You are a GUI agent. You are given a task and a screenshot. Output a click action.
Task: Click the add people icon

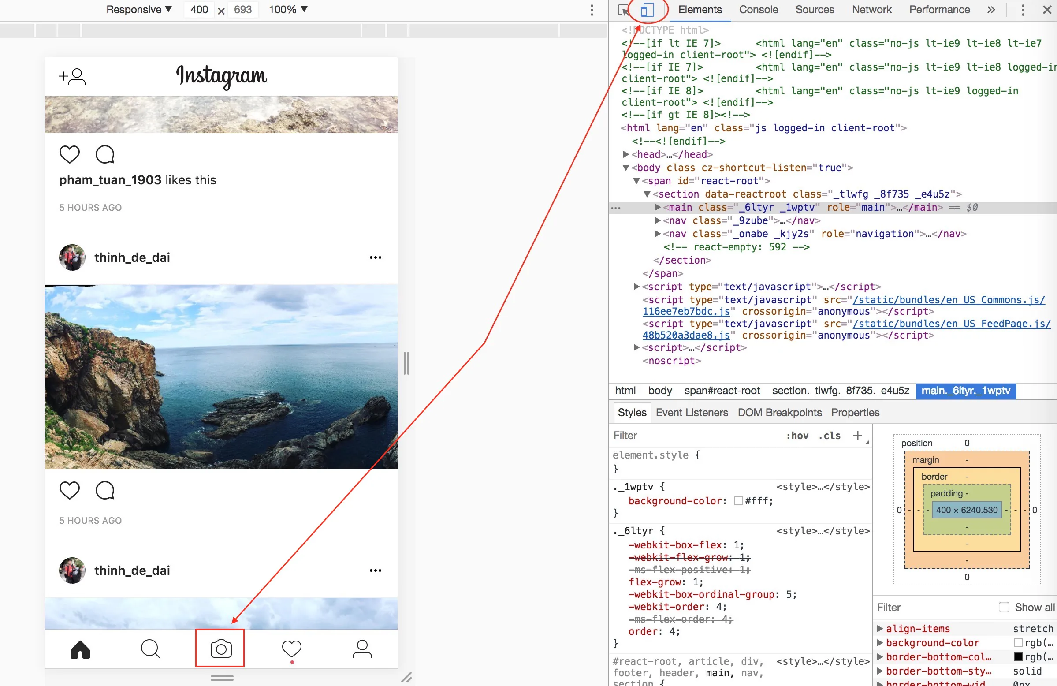72,76
